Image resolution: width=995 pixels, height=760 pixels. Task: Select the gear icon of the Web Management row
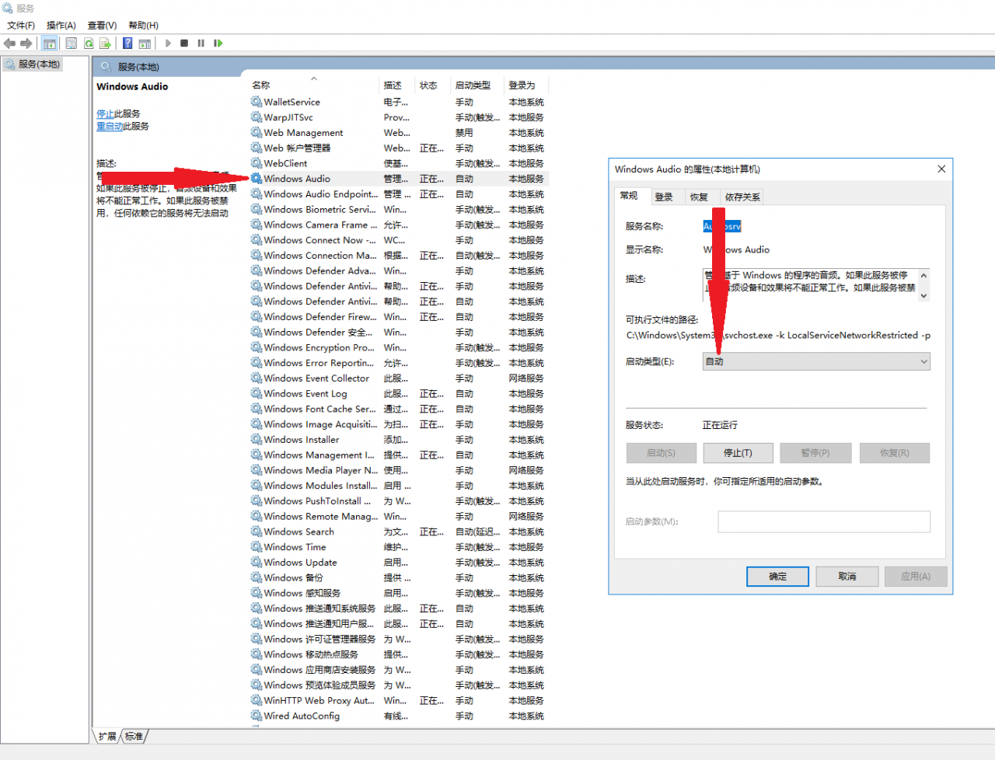pos(257,133)
